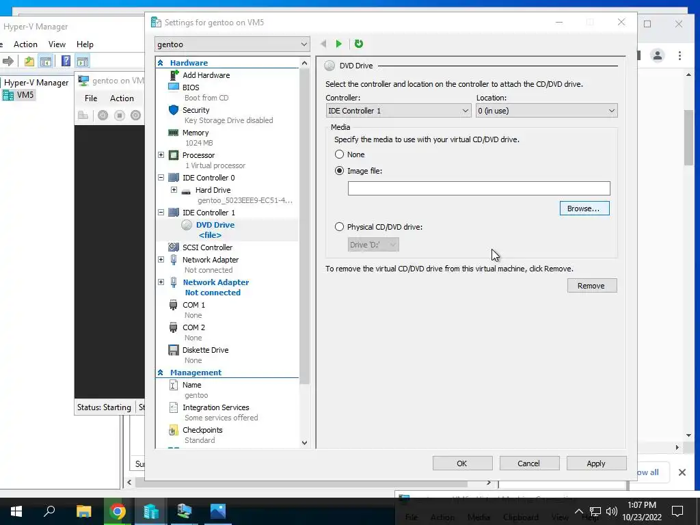The image size is (700, 525).
Task: Open the Help menu in Hyper-V Manager
Action: click(x=85, y=44)
